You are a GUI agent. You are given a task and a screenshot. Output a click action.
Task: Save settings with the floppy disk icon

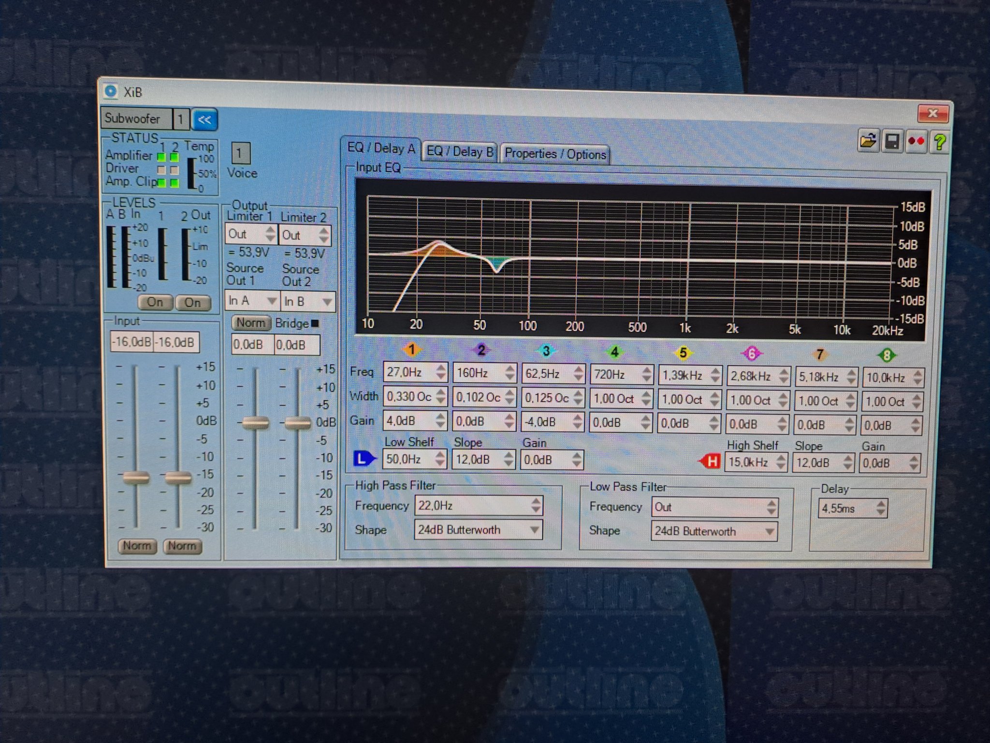coord(892,142)
